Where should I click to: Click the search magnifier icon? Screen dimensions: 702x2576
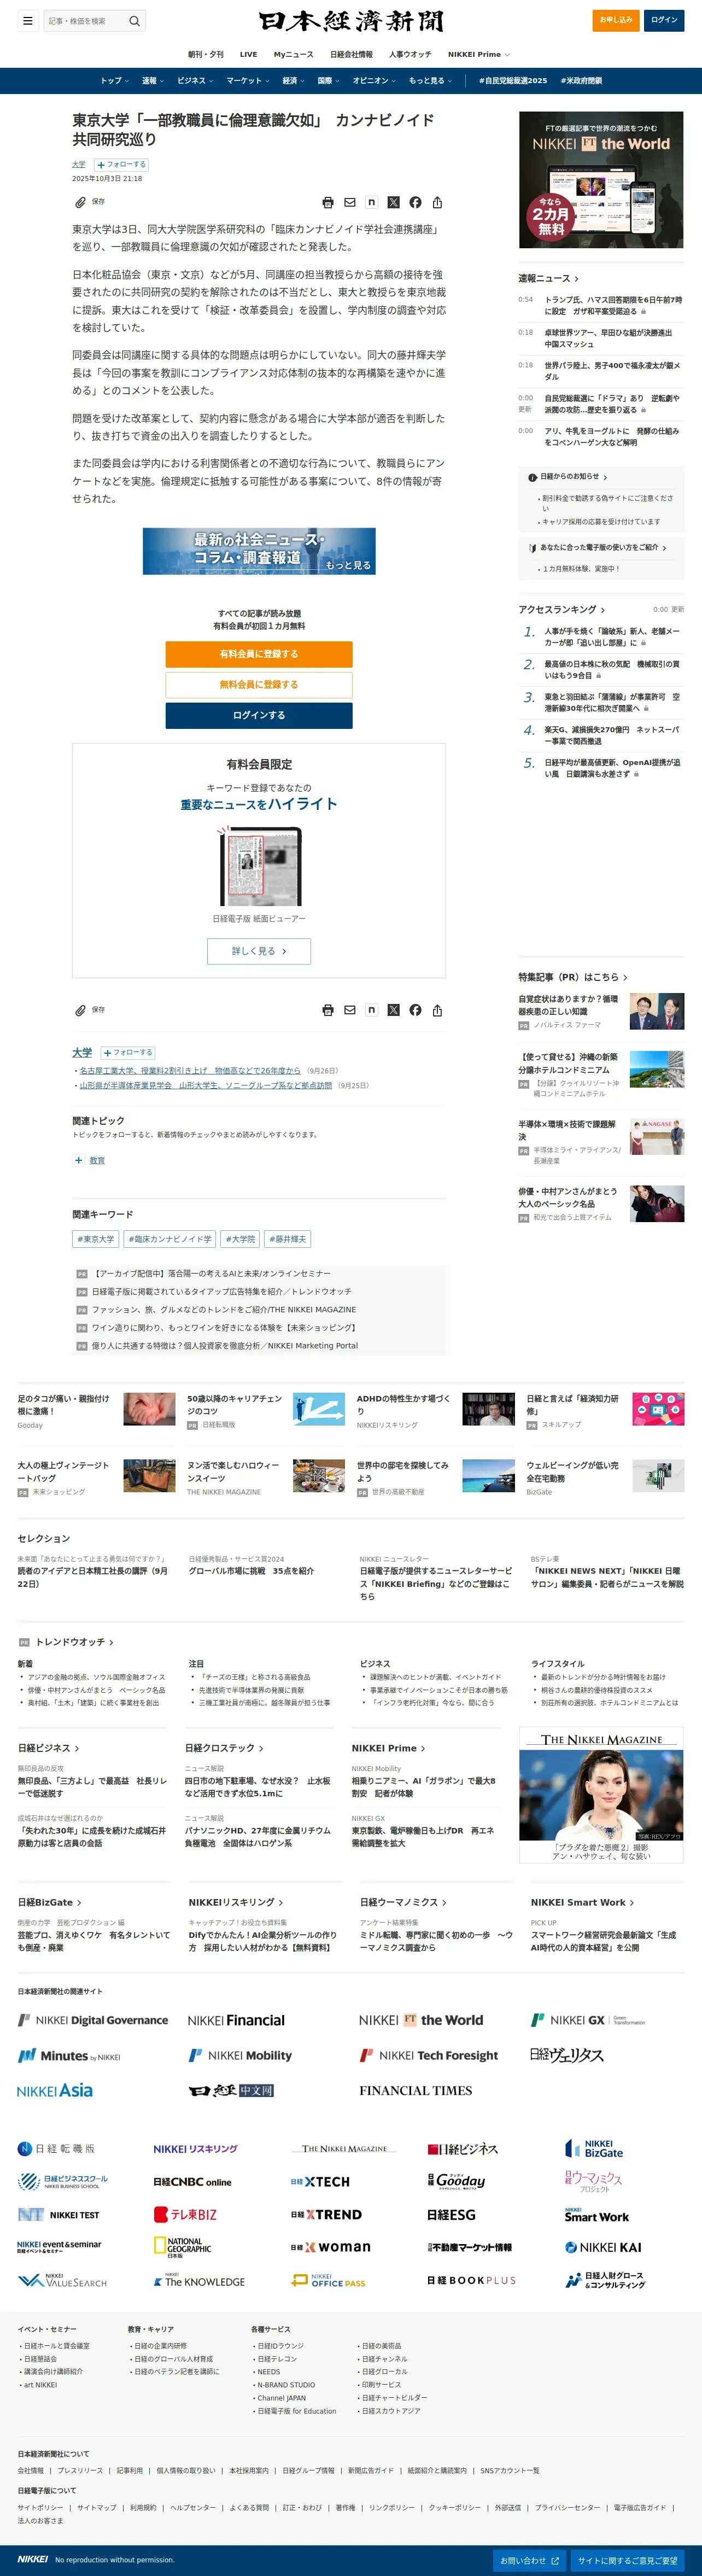[x=135, y=21]
